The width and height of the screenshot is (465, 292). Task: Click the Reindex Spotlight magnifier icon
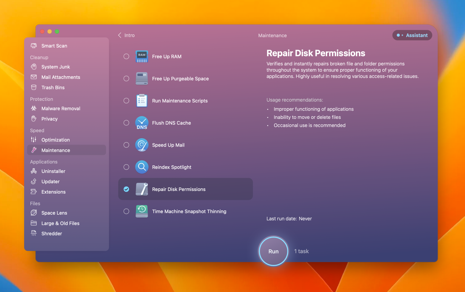tap(142, 167)
